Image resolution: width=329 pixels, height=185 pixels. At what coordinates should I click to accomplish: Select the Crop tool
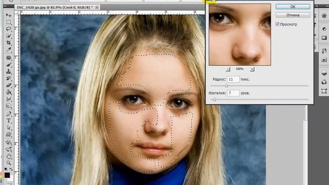pos(9,43)
